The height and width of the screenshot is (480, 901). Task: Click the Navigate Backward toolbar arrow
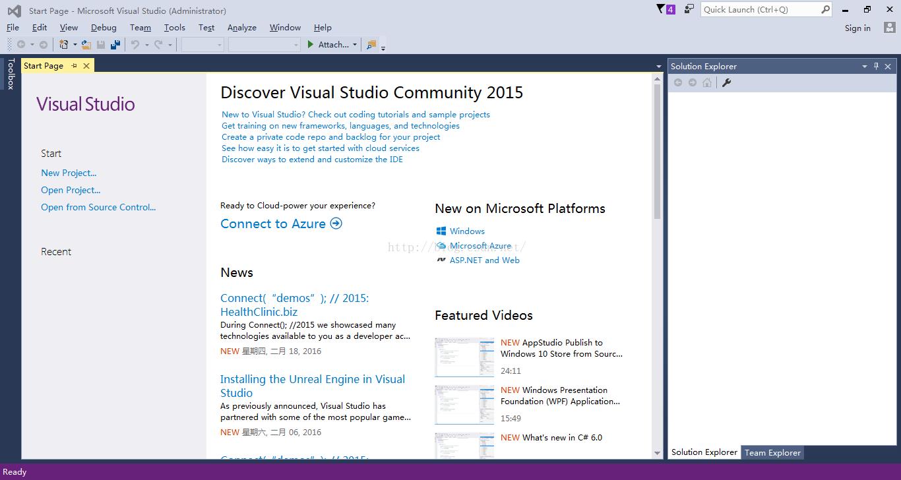tap(21, 45)
